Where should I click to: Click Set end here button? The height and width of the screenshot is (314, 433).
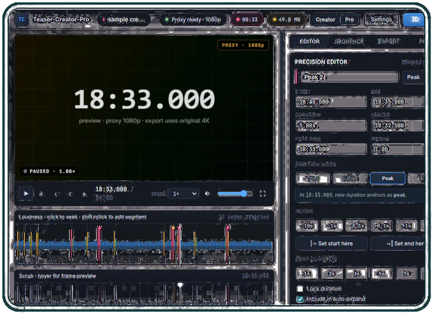398,243
